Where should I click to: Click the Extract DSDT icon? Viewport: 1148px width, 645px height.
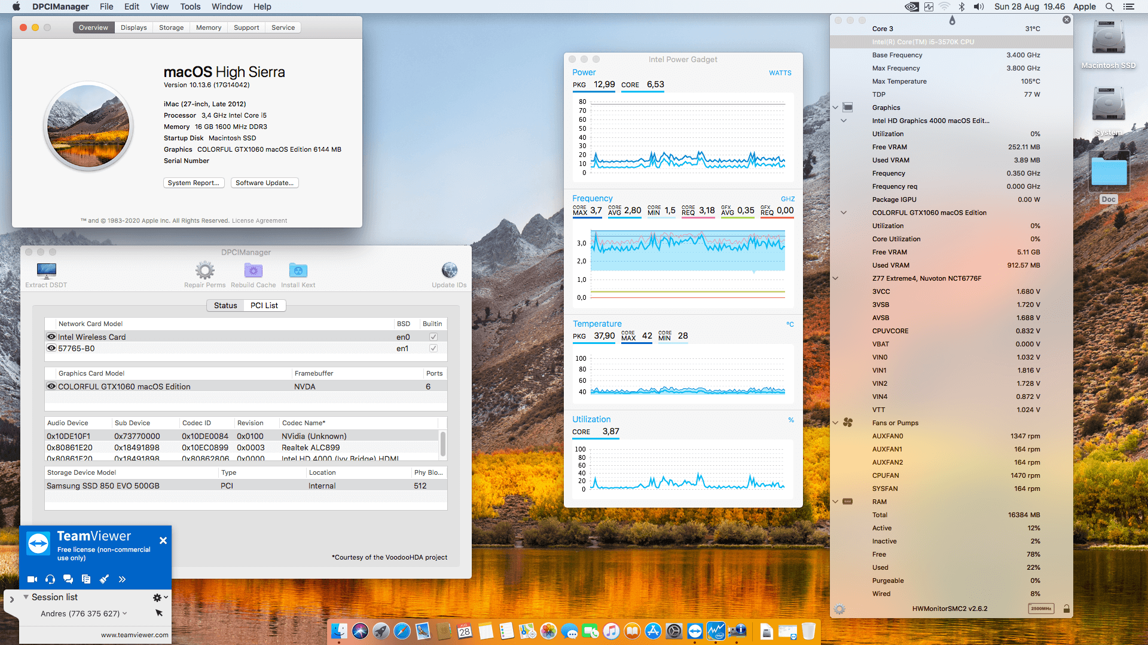tap(46, 271)
